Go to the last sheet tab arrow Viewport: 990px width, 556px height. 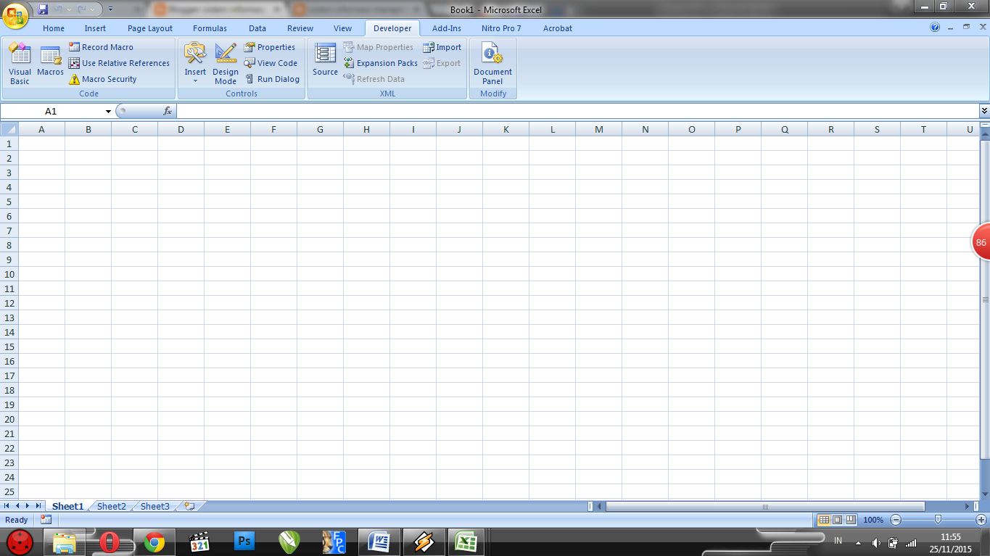38,506
